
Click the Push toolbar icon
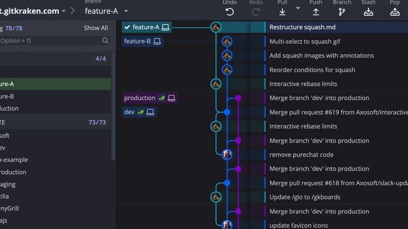(316, 11)
